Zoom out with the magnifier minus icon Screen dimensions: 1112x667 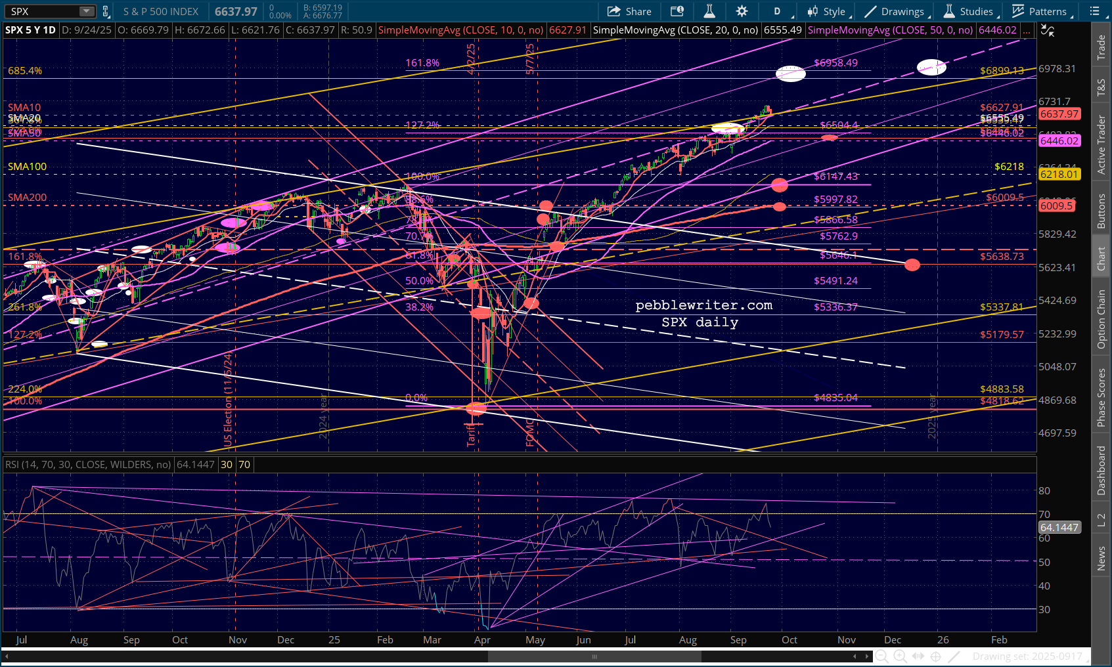[x=882, y=656]
